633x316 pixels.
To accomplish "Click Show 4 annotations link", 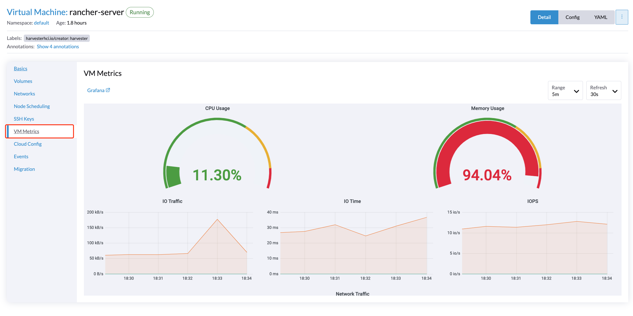I will click(x=58, y=47).
